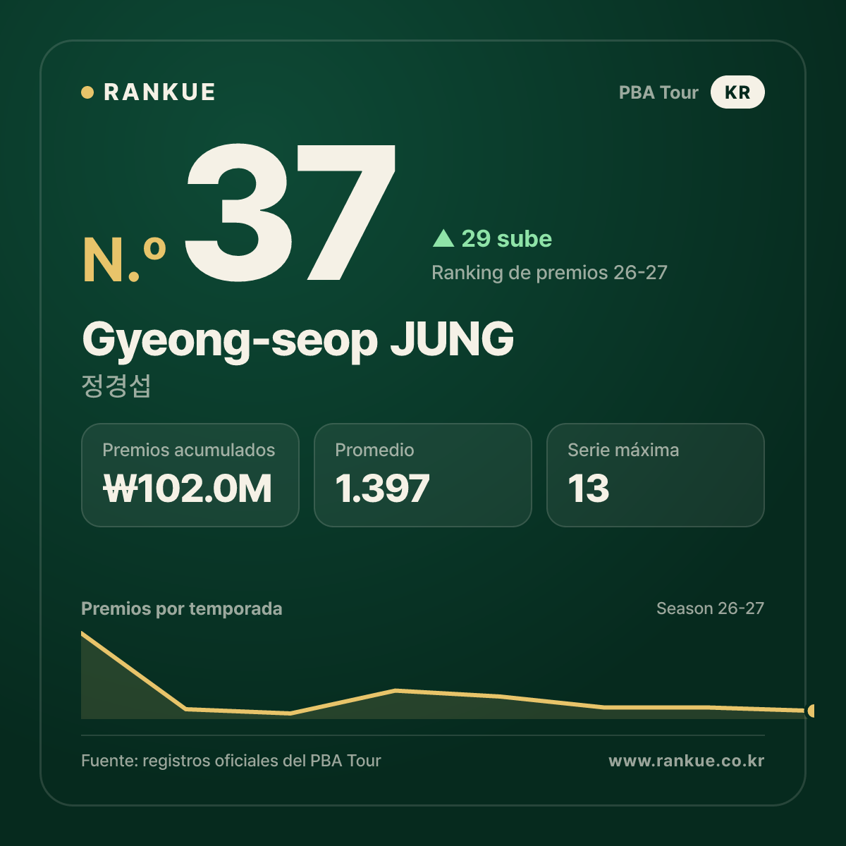Click the large rank number 37
The image size is (846, 846).
click(x=290, y=212)
